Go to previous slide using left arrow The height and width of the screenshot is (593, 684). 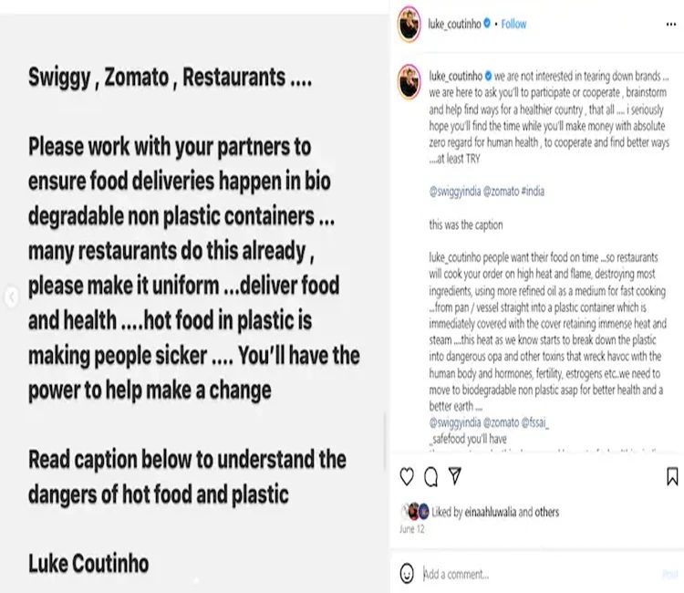(x=12, y=297)
